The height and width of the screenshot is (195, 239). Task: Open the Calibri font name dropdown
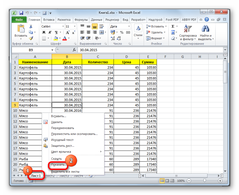(63, 26)
